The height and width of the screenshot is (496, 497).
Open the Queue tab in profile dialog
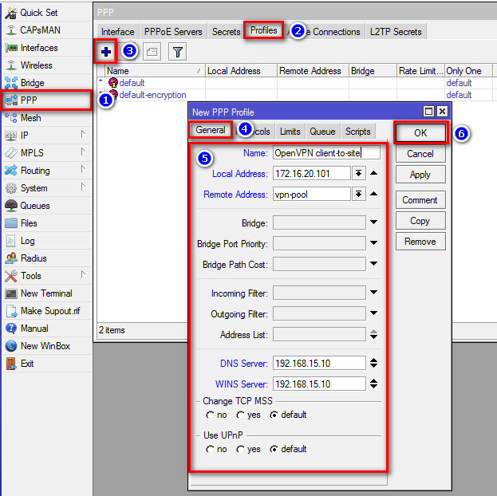(322, 132)
